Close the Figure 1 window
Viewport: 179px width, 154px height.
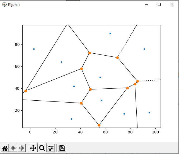coord(172,4)
